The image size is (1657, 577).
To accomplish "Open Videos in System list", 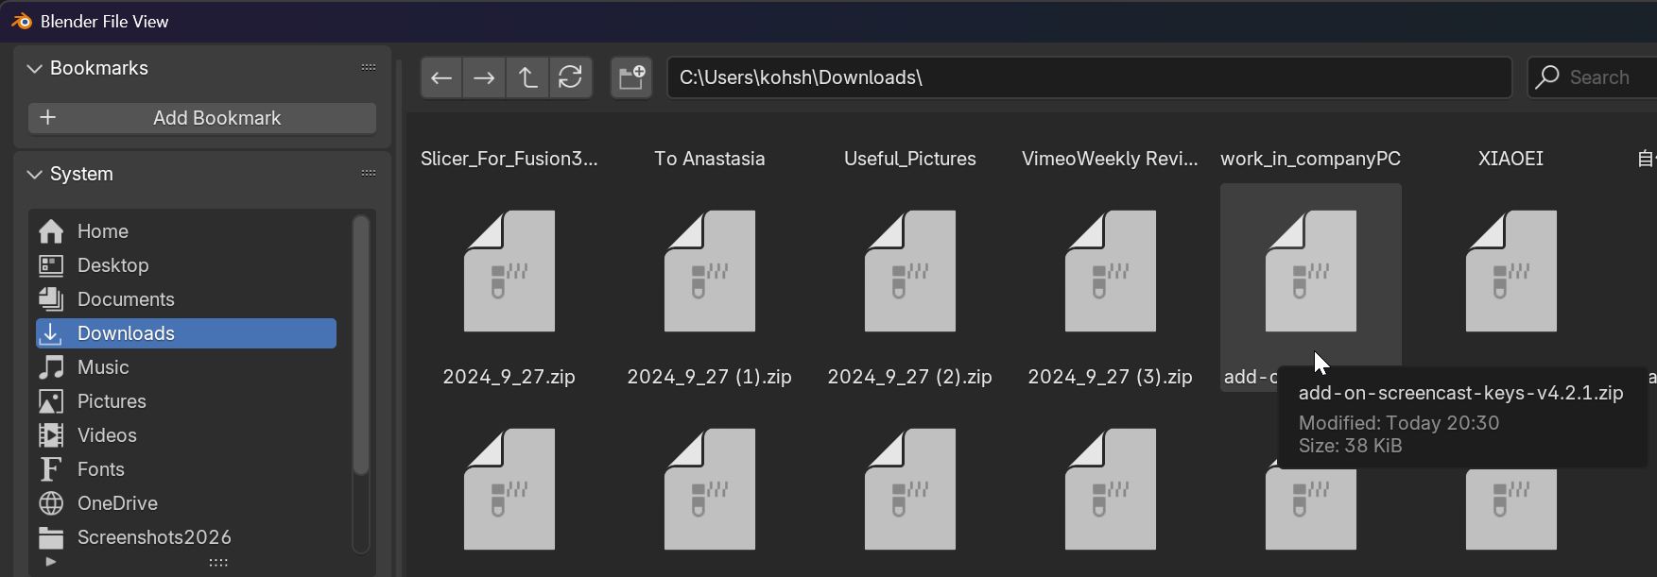I will pyautogui.click(x=186, y=435).
